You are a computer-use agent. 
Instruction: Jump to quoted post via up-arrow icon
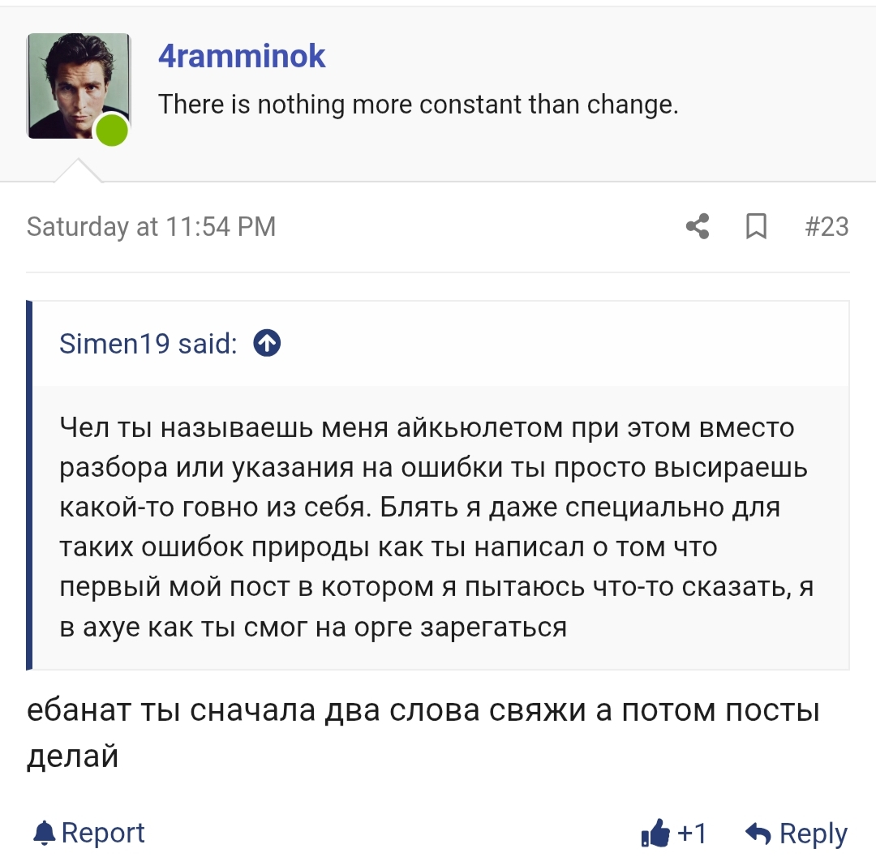pos(267,343)
